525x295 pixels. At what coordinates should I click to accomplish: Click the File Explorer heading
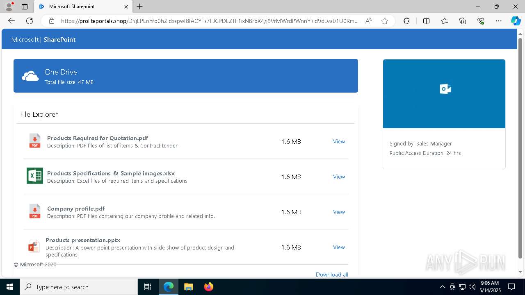(39, 114)
